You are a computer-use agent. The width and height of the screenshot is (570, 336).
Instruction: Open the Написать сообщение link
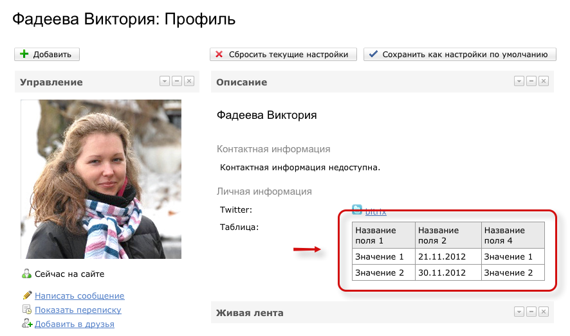click(x=79, y=296)
